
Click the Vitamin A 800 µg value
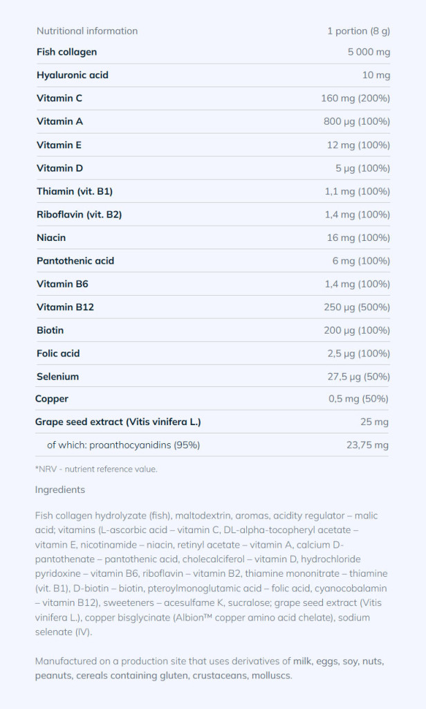pos(357,122)
